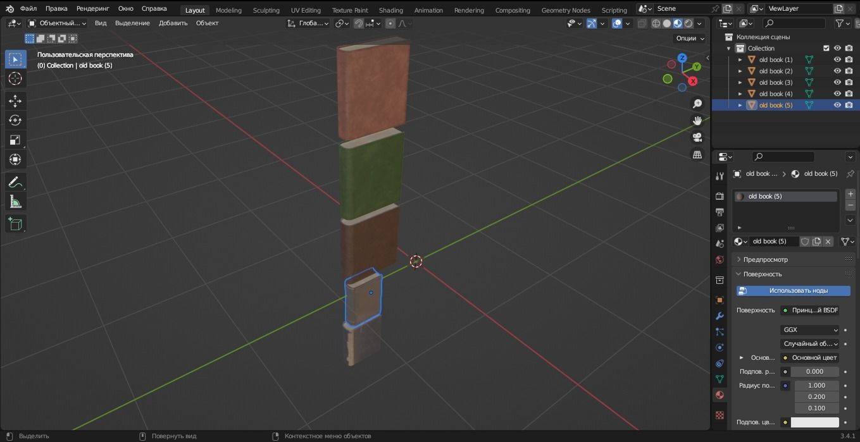Toggle proportional editing in header
This screenshot has height=442, width=860.
click(390, 23)
